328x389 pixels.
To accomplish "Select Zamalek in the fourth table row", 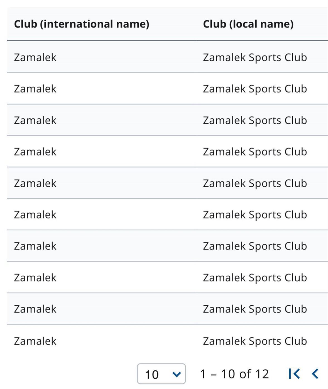I will (x=35, y=152).
